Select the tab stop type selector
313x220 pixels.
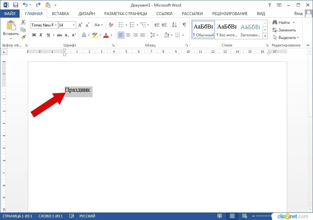4,52
